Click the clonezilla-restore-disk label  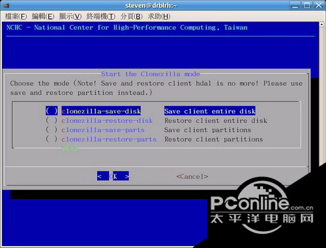tap(107, 120)
